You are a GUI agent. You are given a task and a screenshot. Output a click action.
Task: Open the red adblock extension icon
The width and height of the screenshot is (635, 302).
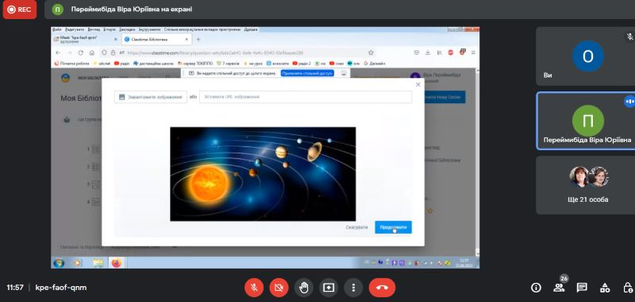(450, 52)
